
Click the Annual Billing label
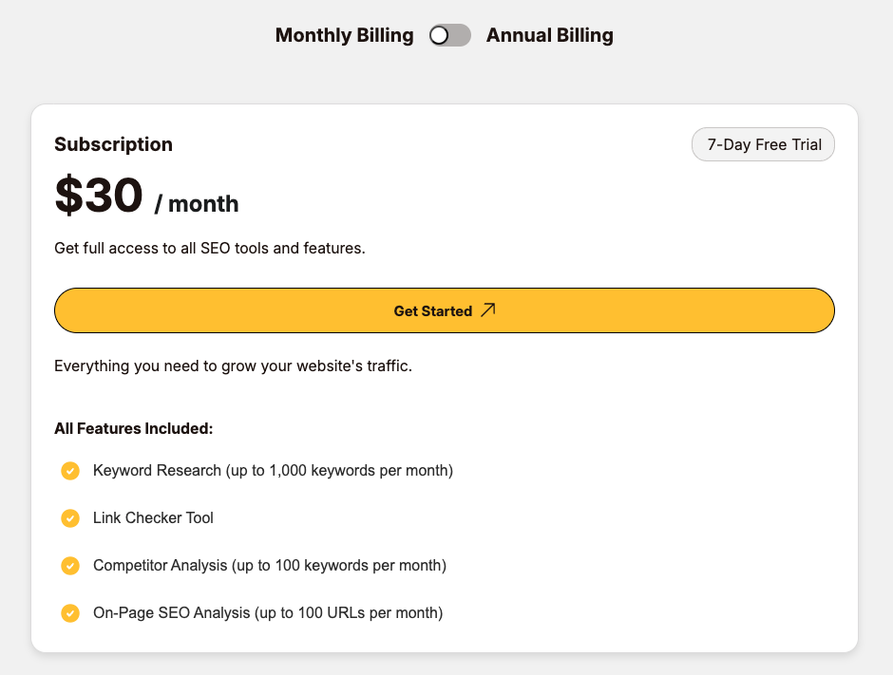(x=549, y=36)
